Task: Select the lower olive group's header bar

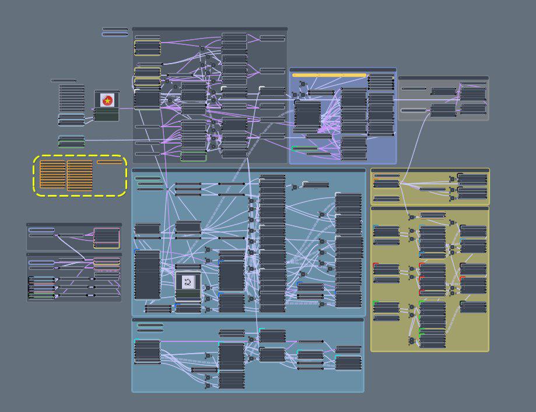Action: 430,208
